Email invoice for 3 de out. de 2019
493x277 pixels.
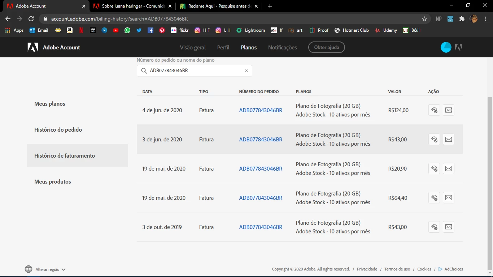[449, 227]
